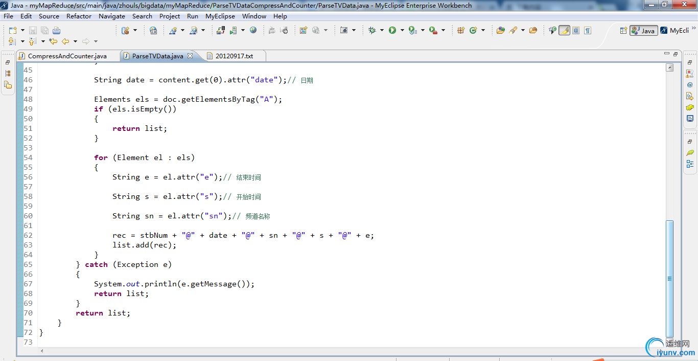The image size is (698, 361).
Task: Open the Navigate menu
Action: 112,16
